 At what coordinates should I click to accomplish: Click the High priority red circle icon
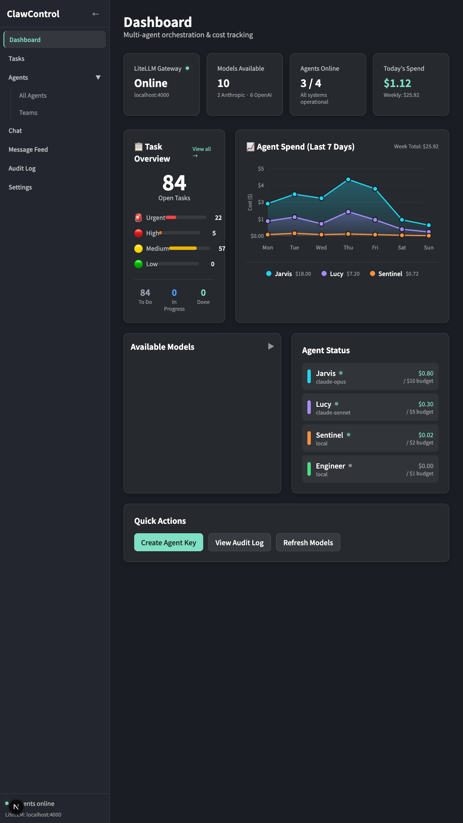pos(138,233)
